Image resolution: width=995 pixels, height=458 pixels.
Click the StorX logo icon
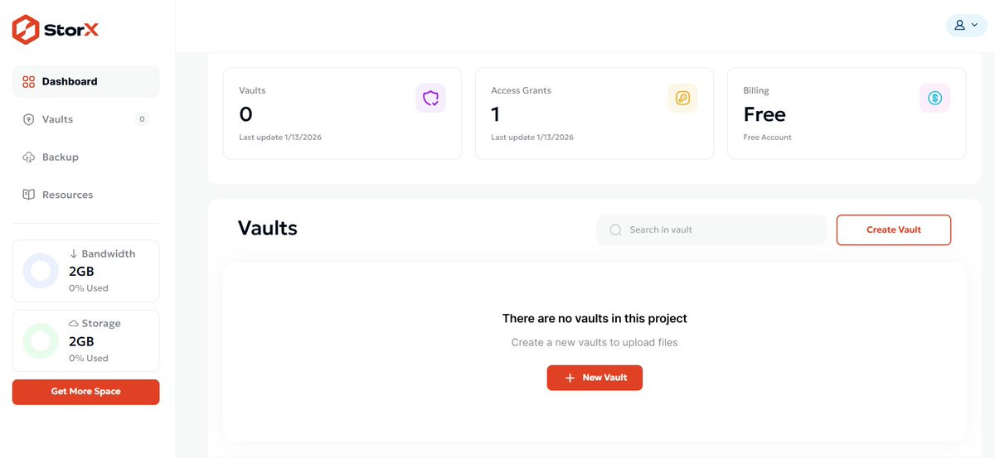point(26,30)
